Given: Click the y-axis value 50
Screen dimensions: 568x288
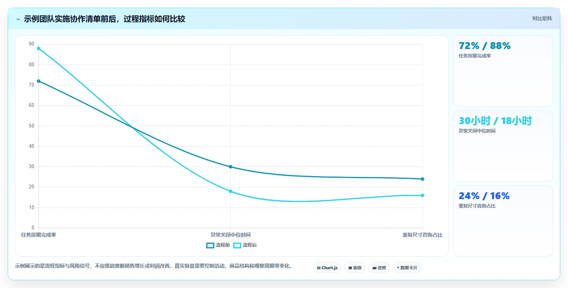Looking at the screenshot, I should pos(31,126).
